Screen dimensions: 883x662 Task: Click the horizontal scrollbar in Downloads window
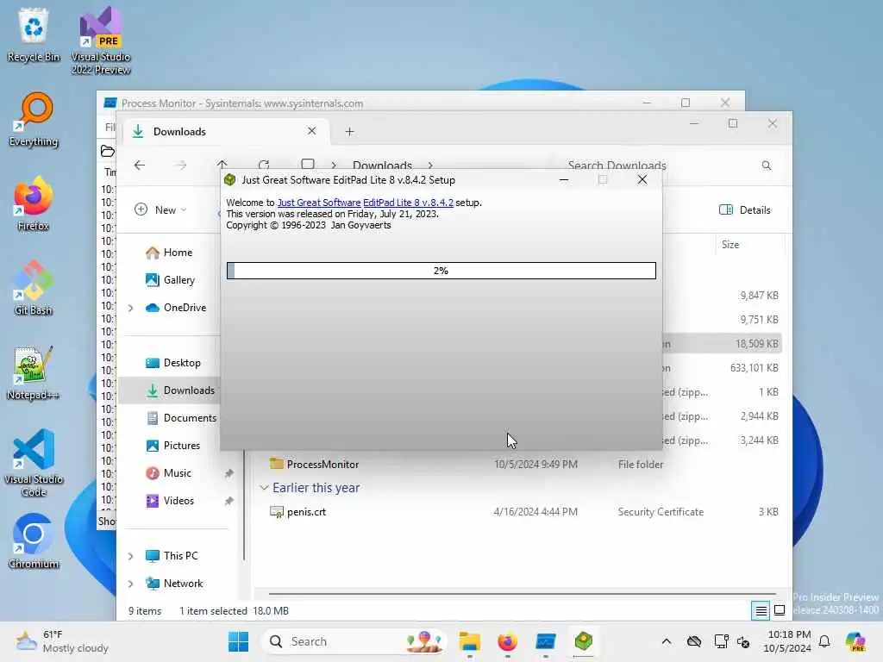coord(522,594)
